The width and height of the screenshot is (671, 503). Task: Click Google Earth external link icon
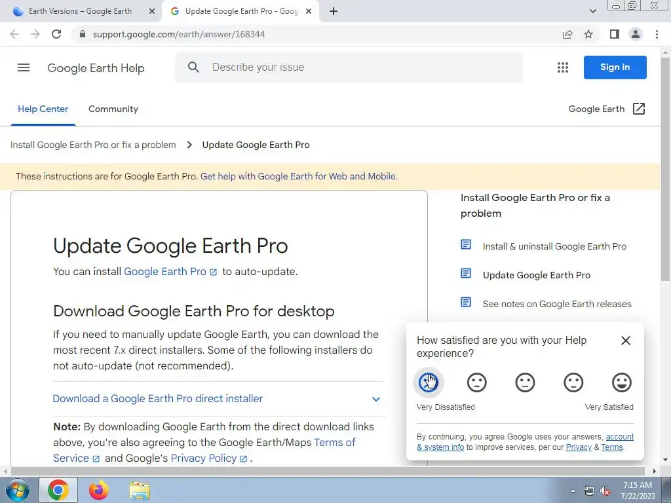pyautogui.click(x=638, y=109)
